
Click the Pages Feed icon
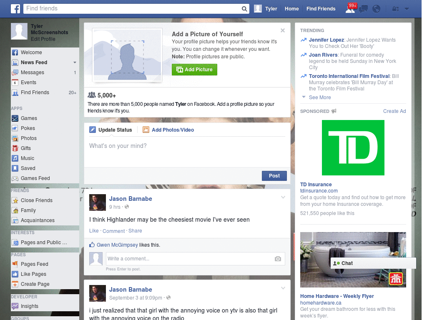[15, 264]
